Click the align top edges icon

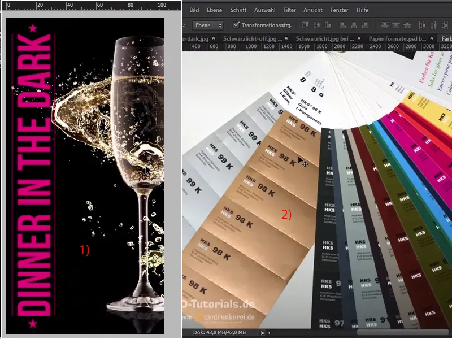click(x=305, y=25)
